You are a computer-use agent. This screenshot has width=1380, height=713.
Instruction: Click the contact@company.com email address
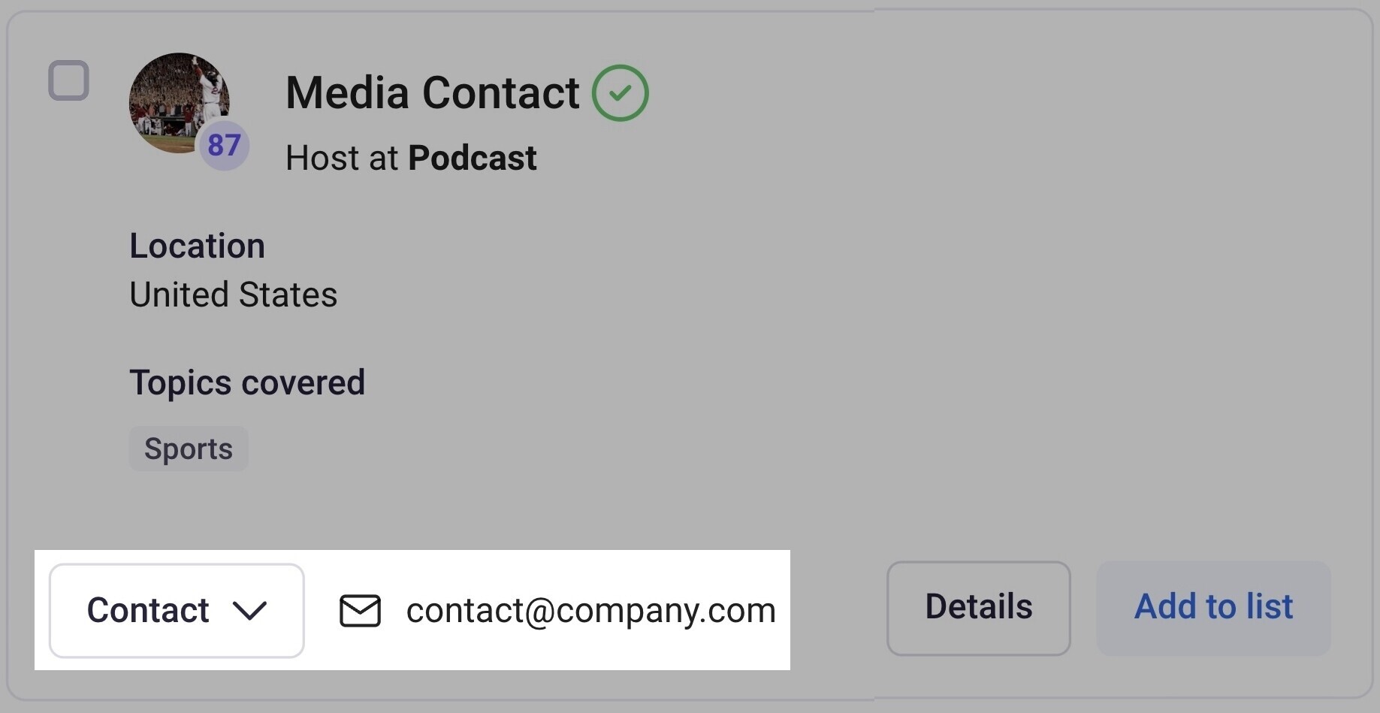click(x=590, y=611)
